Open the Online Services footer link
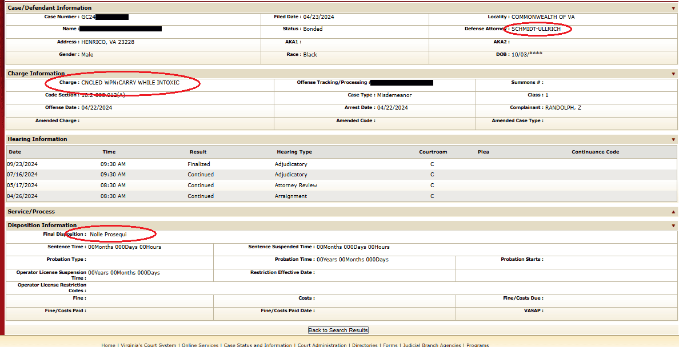 (200, 345)
